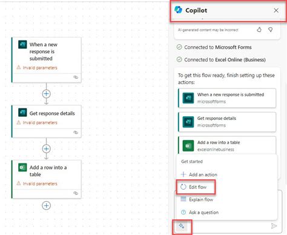
Task: Click 'Connected to Microsoft Forms' status text
Action: pos(218,47)
